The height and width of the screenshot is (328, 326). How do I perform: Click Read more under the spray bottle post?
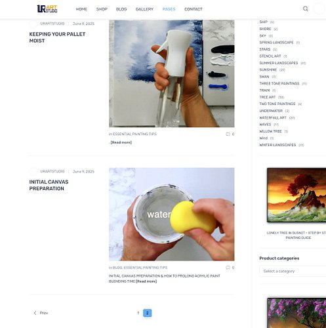(121, 142)
